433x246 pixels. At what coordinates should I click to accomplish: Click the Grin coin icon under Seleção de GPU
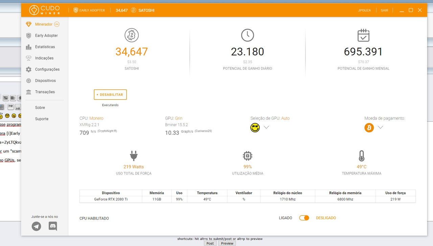(x=255, y=128)
